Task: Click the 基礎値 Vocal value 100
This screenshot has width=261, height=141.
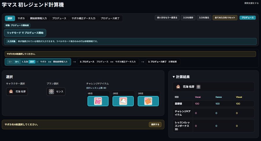Action: tap(197, 104)
